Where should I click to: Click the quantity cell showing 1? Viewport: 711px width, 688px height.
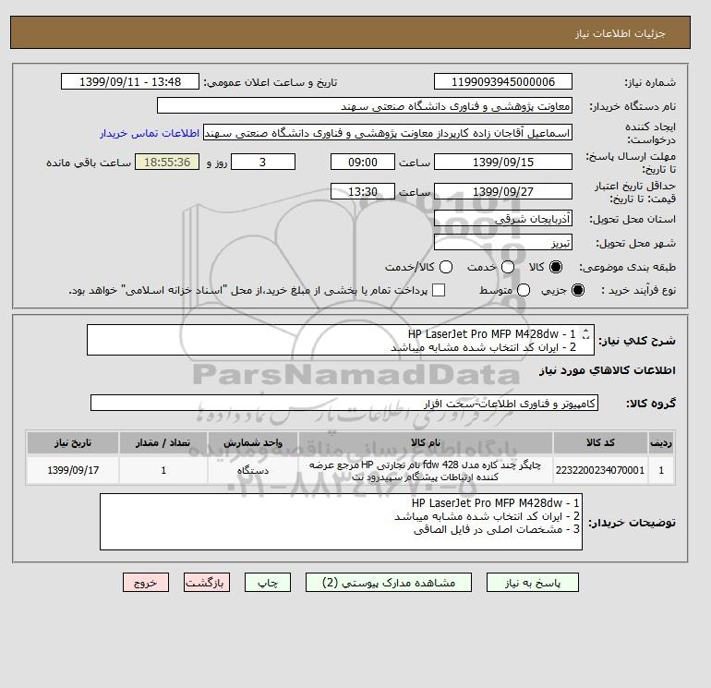(x=163, y=470)
